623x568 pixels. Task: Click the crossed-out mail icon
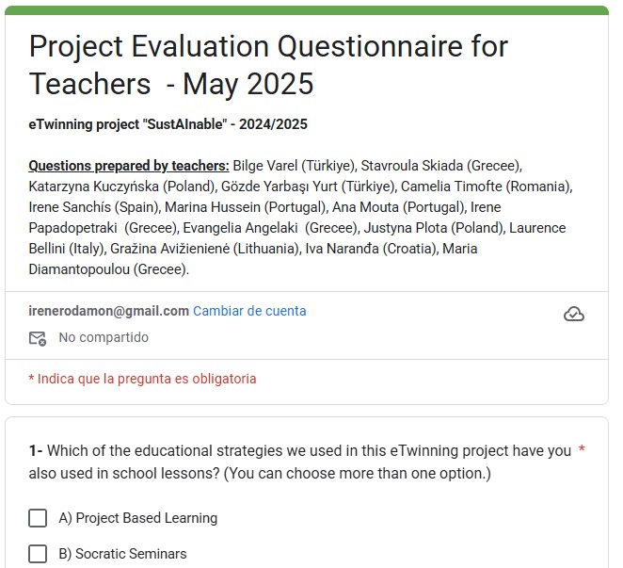[38, 338]
